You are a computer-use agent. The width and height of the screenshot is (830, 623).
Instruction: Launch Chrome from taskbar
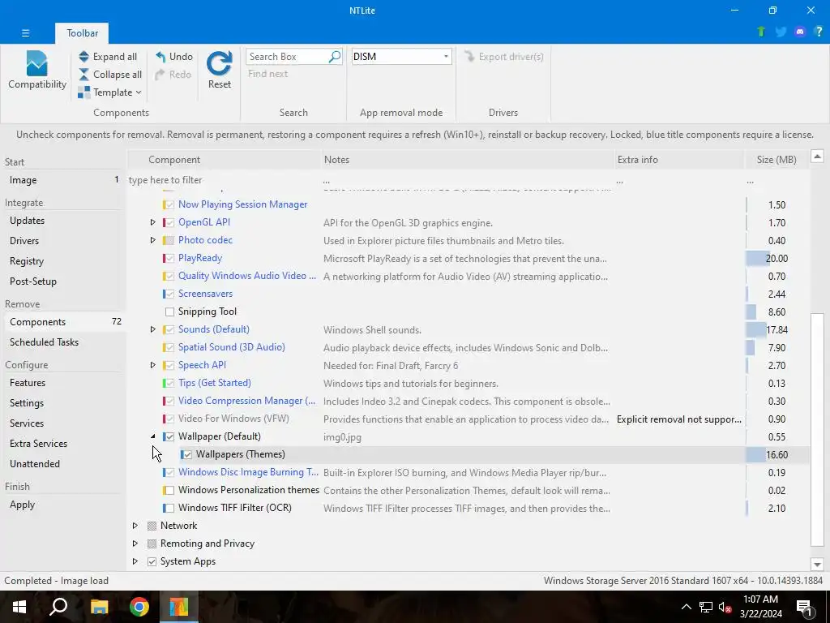[x=139, y=607]
